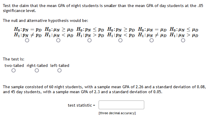This screenshot has width=214, height=118.
Task: Choose the right-tailed radio button
Action: tap(37, 71)
